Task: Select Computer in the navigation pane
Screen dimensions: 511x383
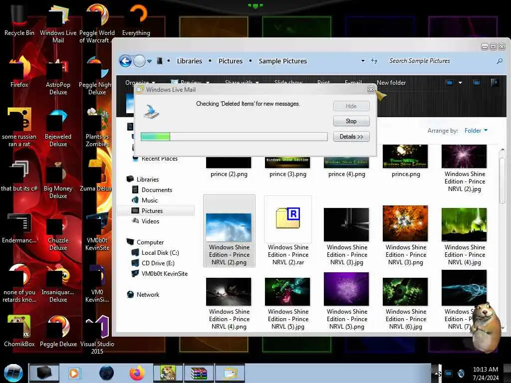Action: (150, 242)
